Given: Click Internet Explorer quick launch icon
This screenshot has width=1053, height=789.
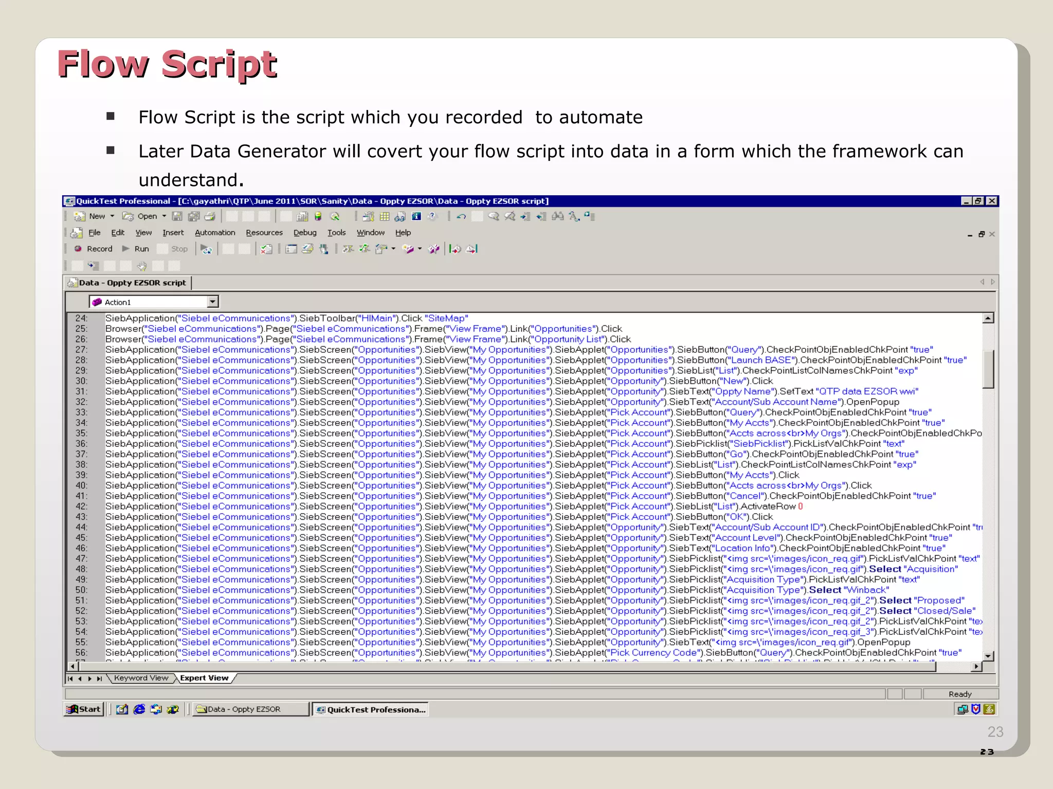Looking at the screenshot, I should point(139,709).
